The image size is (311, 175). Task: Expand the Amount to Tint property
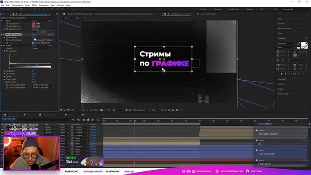[x=4, y=29]
